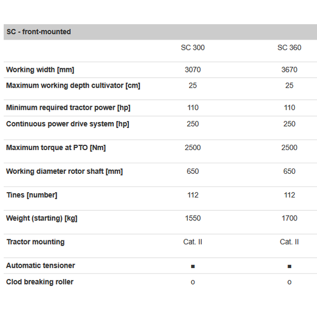Click the Automatic tensioner square for SC 300
Viewport: 317px width, 317px height.
tap(192, 266)
